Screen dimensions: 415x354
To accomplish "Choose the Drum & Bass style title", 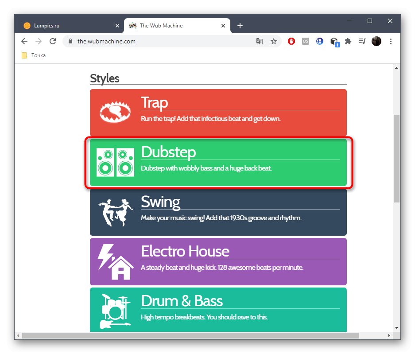I will 182,301.
